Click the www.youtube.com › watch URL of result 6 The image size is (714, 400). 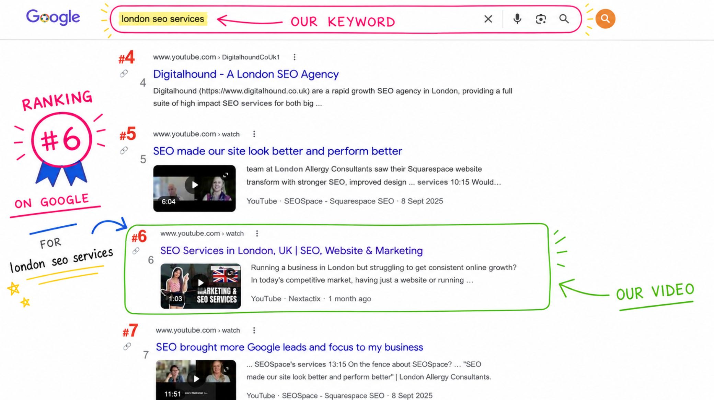[202, 234]
